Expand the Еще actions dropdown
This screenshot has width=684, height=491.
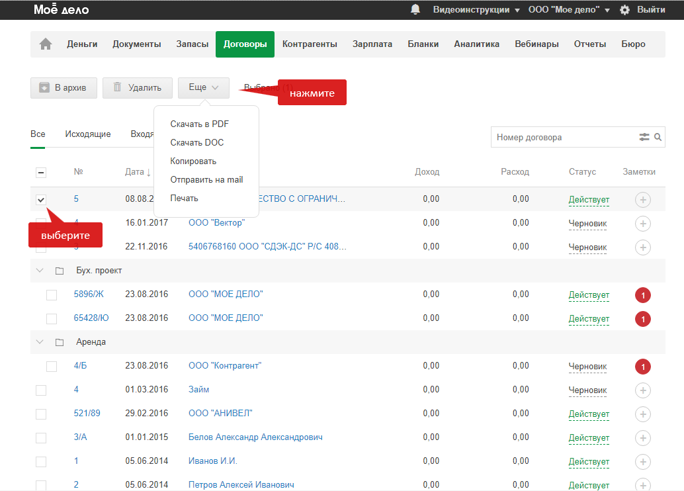pos(204,87)
